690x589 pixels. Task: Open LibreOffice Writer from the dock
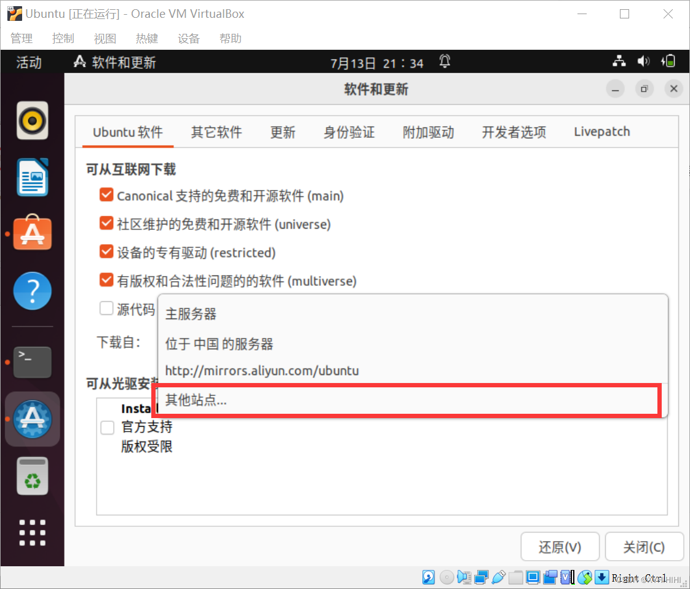[32, 177]
